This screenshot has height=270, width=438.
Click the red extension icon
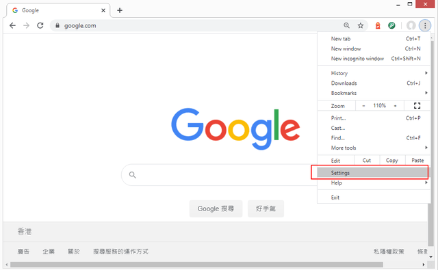click(x=378, y=26)
